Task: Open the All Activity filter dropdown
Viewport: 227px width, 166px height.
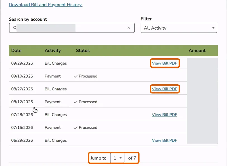Action: click(x=179, y=28)
